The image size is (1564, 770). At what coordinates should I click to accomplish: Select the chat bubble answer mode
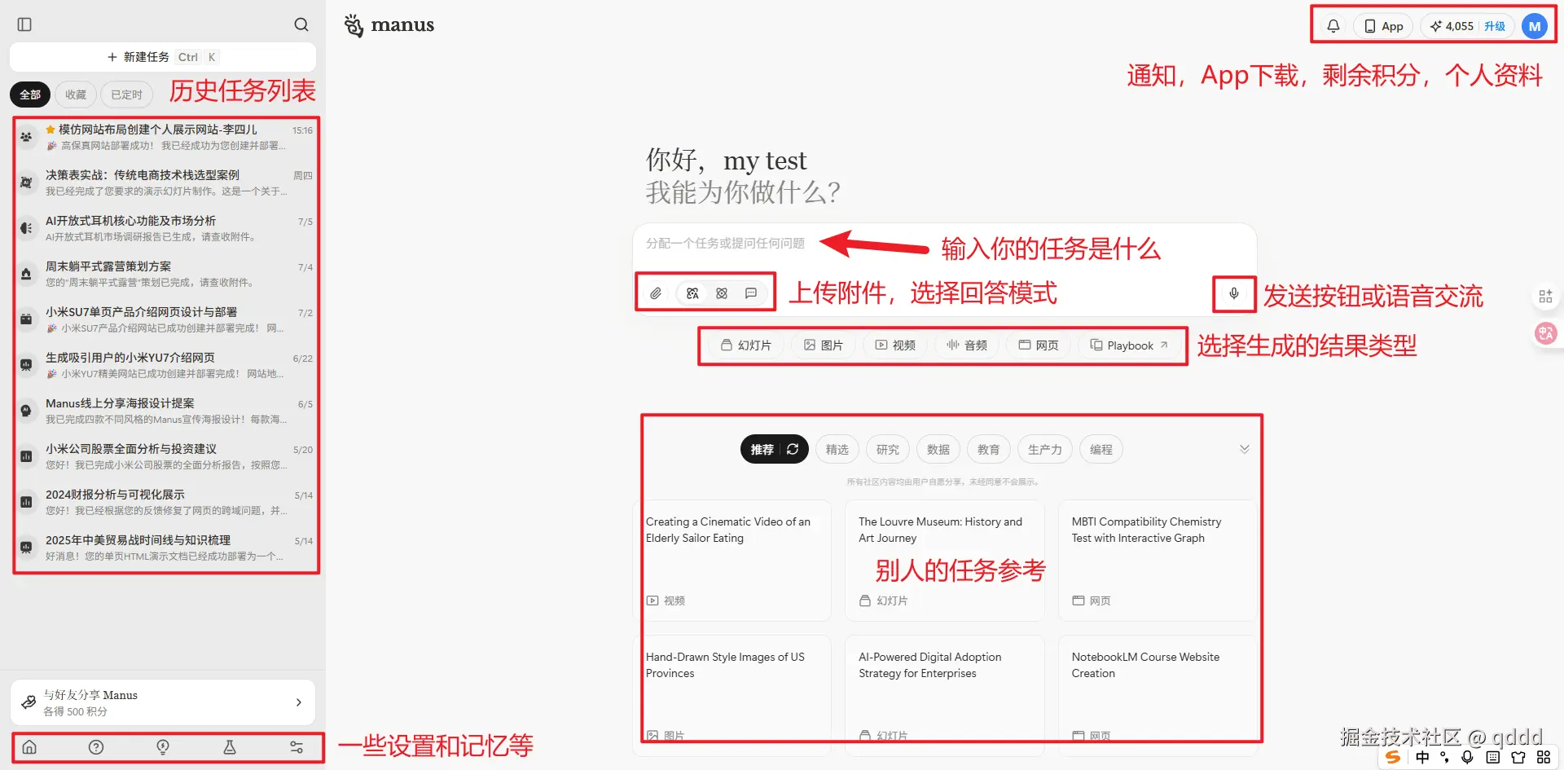tap(751, 293)
